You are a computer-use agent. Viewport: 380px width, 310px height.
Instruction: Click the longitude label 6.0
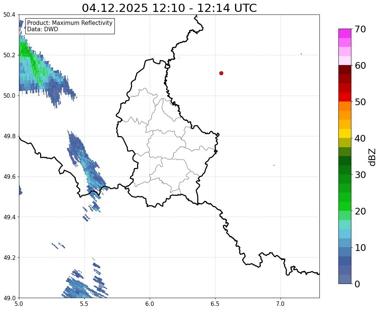150,304
